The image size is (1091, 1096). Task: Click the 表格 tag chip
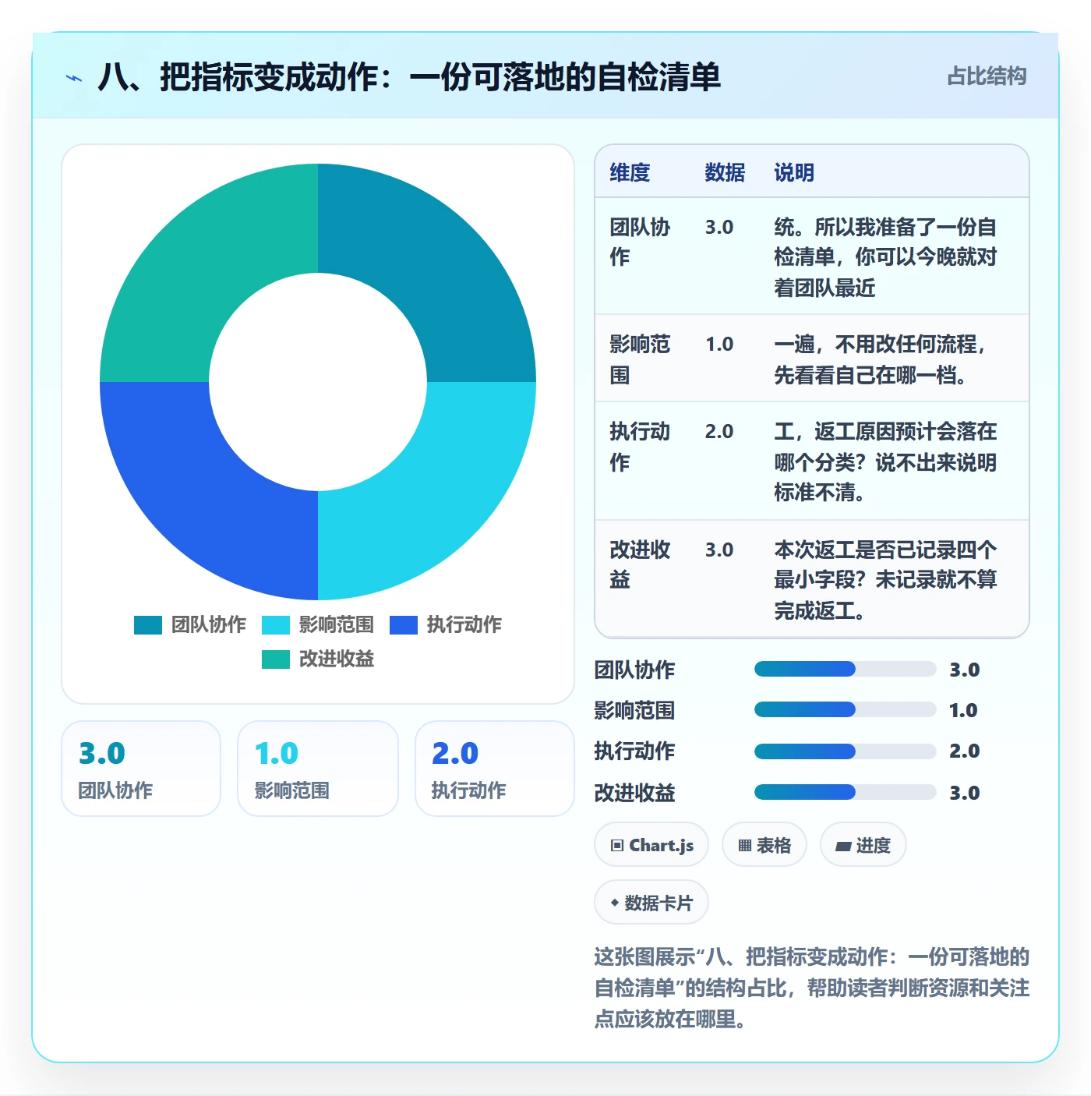[764, 845]
